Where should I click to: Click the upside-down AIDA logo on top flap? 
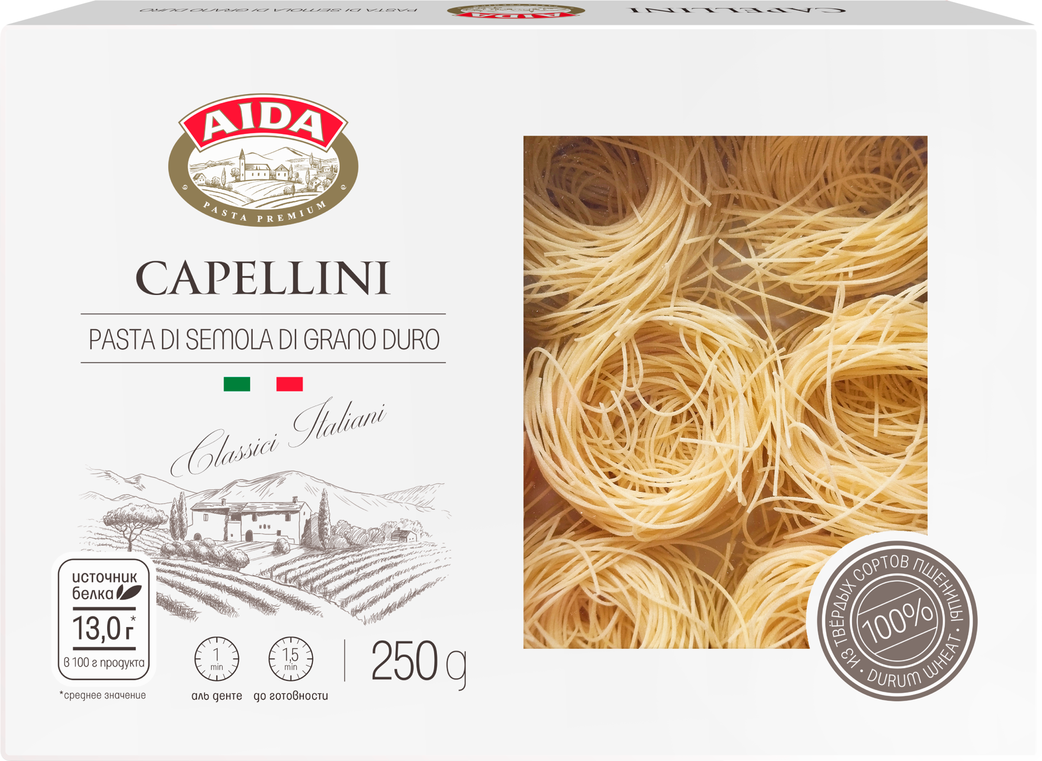(x=516, y=11)
